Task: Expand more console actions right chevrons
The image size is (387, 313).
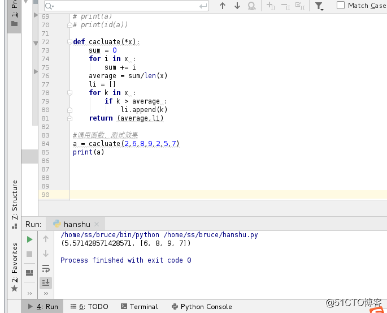Action: tap(46, 293)
